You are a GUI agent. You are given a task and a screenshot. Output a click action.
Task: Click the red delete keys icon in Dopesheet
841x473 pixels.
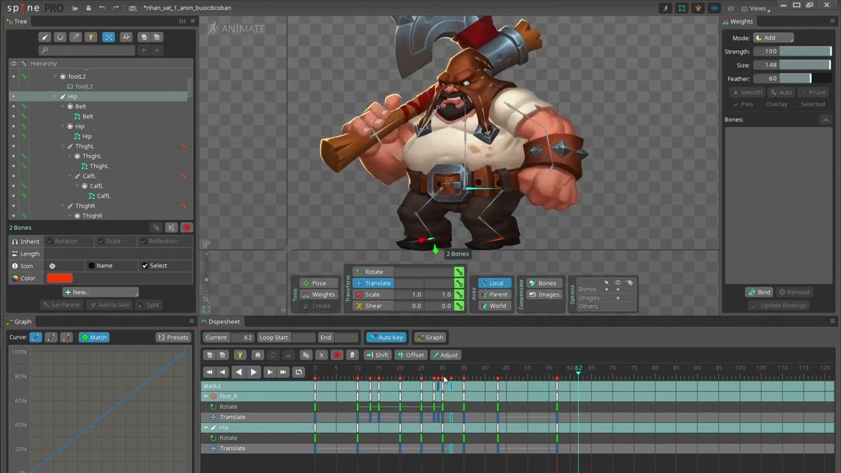click(x=337, y=355)
